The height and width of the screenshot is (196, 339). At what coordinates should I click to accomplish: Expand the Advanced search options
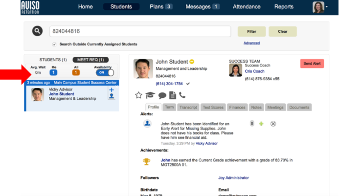point(251,43)
